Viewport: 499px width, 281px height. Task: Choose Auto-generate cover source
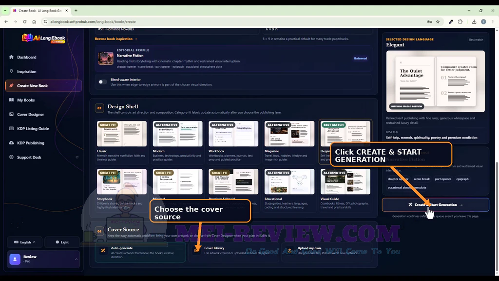(140, 252)
